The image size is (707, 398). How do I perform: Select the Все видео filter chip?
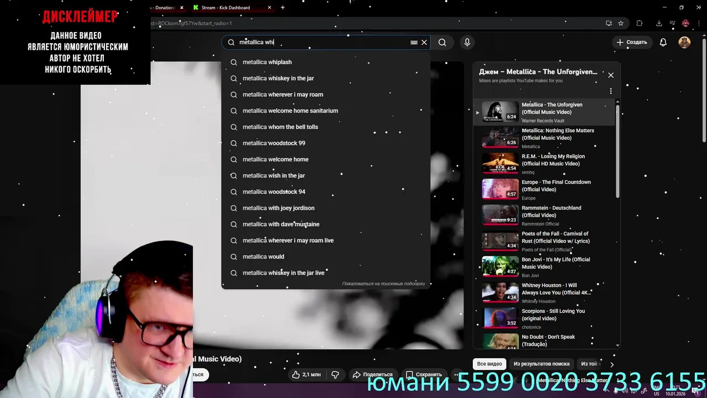(489, 364)
